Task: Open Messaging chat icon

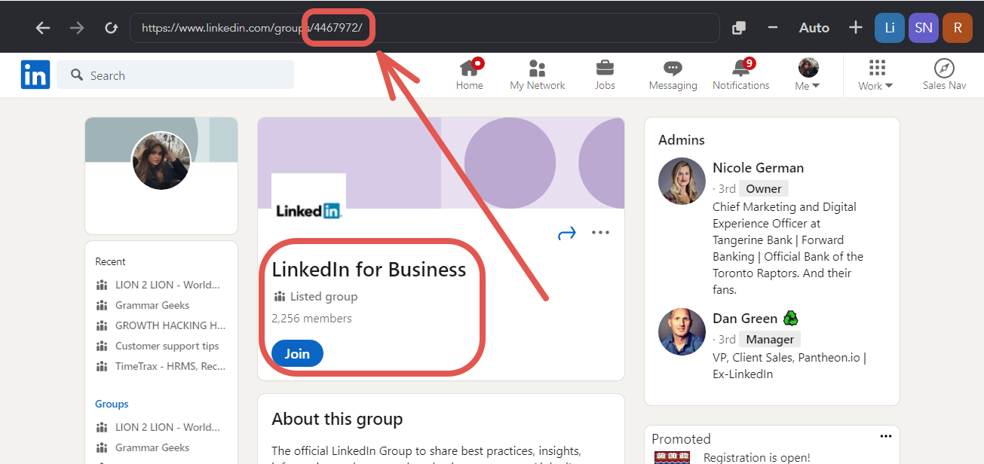Action: (673, 69)
